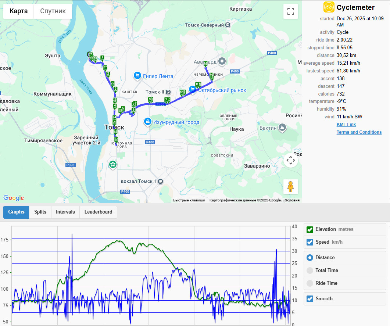This screenshot has height=326, width=390.
Task: Click the average speed value 15,21 km/h
Action: click(348, 63)
